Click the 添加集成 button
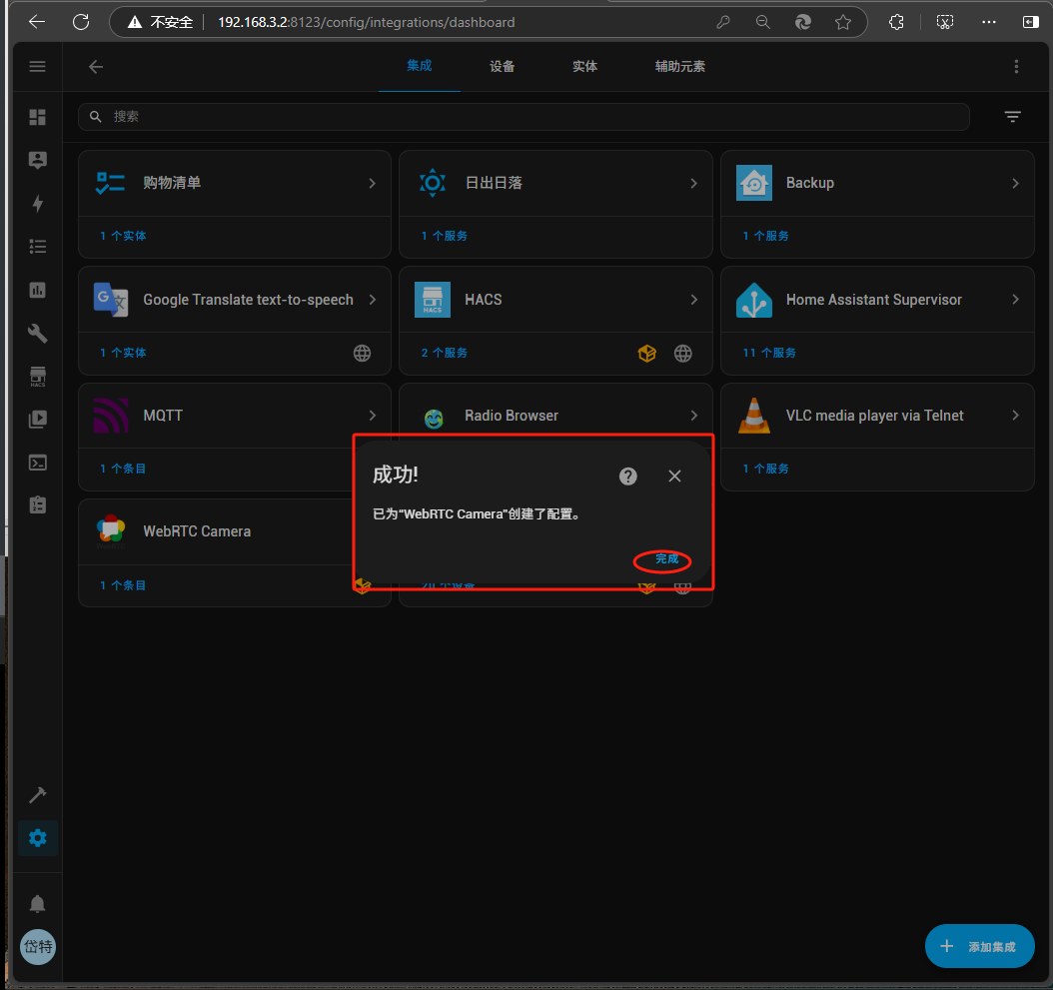 (x=979, y=946)
